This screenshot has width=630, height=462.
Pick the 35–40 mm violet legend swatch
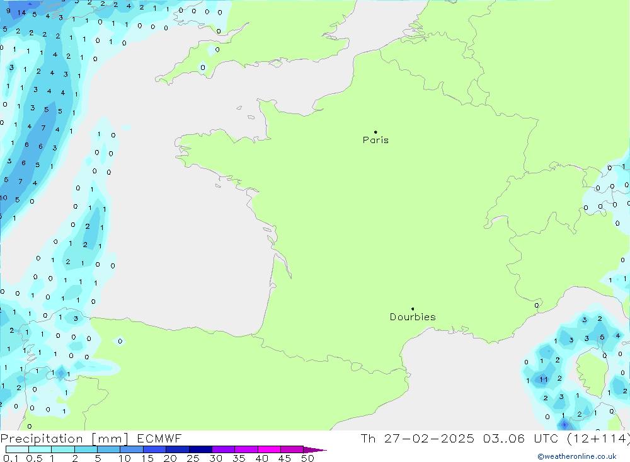point(246,449)
